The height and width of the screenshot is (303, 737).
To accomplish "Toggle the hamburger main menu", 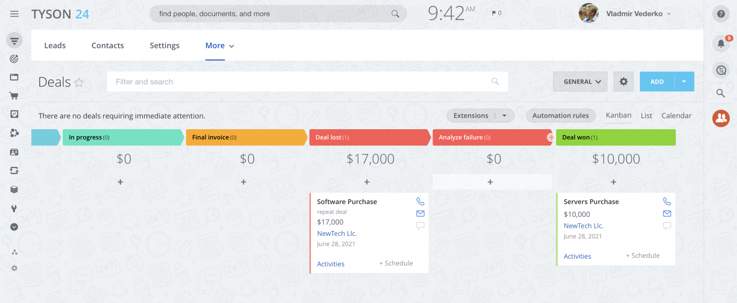I will click(14, 14).
